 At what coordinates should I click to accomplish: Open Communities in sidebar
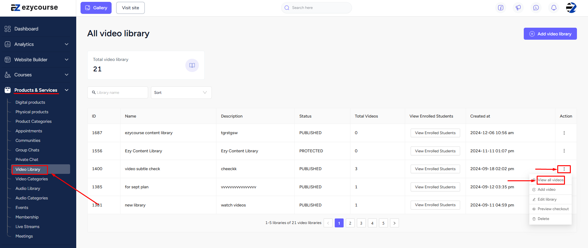coord(28,141)
